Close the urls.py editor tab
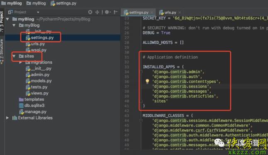Viewport: 268px width, 155px height. click(x=180, y=12)
